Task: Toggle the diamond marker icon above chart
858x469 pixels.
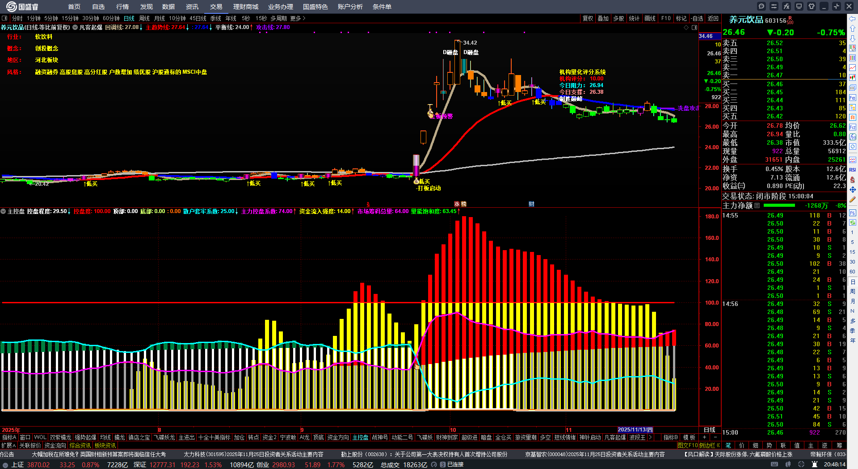Action: 686,27
